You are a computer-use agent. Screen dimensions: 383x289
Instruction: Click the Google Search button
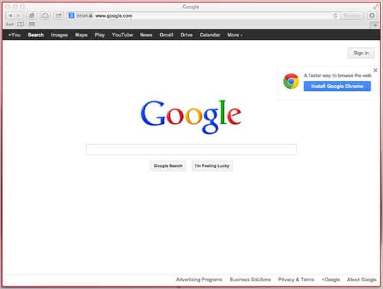pyautogui.click(x=168, y=166)
